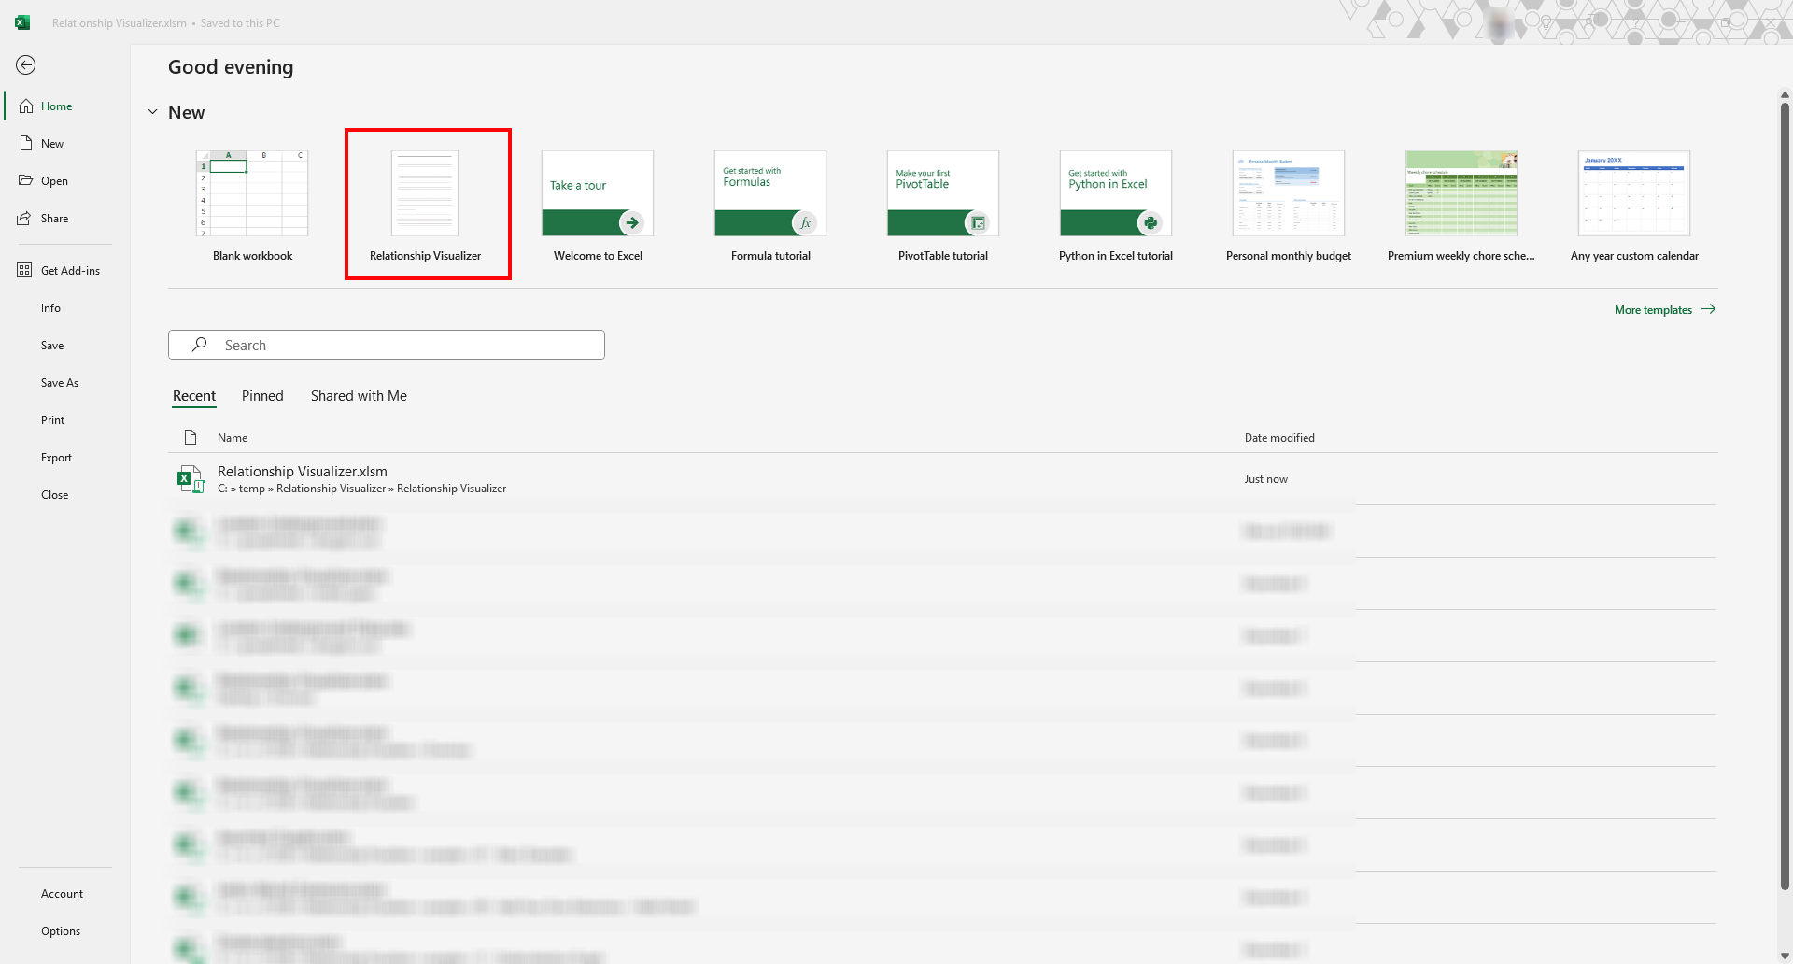Image resolution: width=1793 pixels, height=964 pixels.
Task: Open the Share option in the sidebar
Action: [54, 219]
